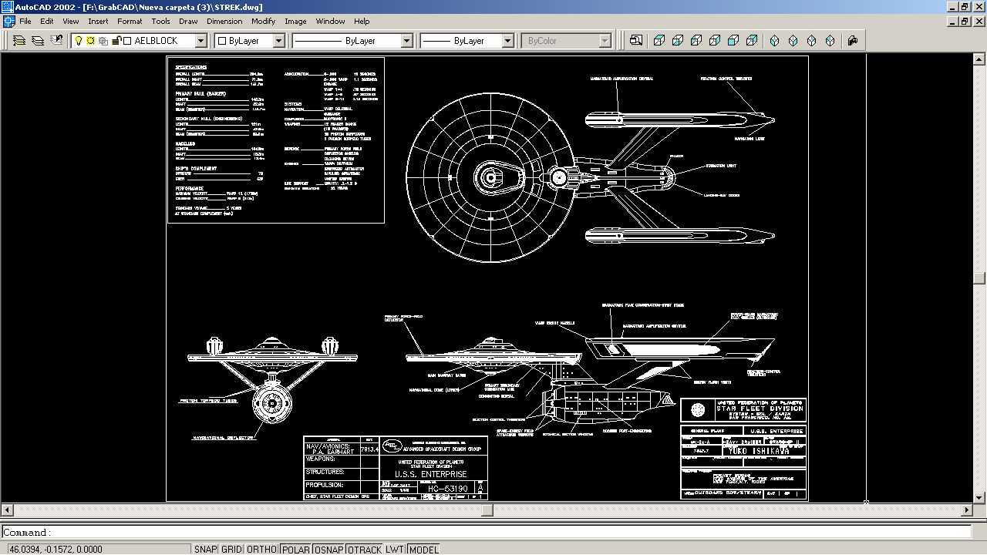Expand the AELBLOCK layer dropdown arrow

point(200,41)
